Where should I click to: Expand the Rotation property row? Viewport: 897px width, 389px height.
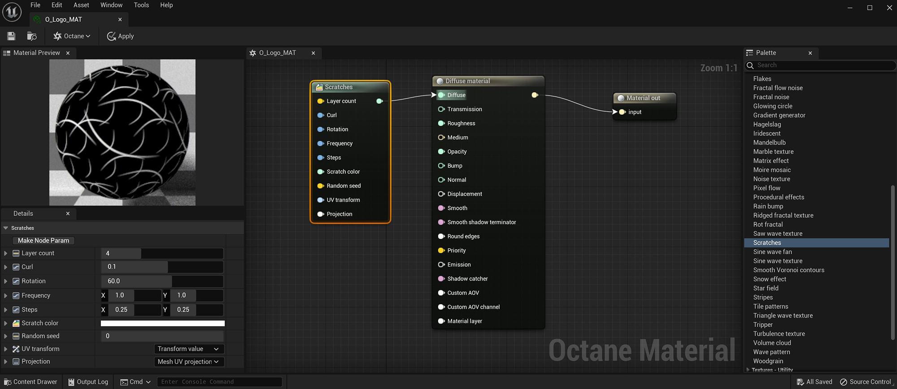click(5, 281)
